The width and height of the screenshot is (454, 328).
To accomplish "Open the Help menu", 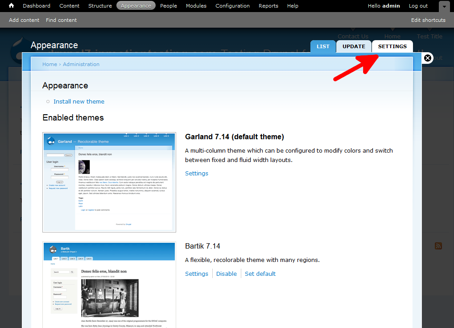I will (x=293, y=6).
